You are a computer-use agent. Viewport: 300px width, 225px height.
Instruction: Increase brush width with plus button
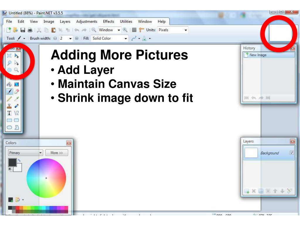pyautogui.click(x=77, y=38)
